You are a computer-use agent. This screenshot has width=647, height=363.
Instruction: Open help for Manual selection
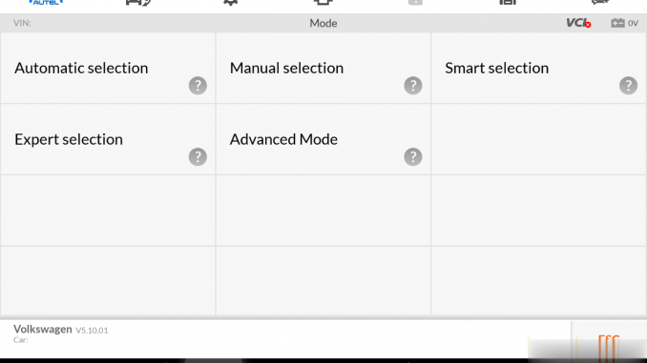coord(413,86)
